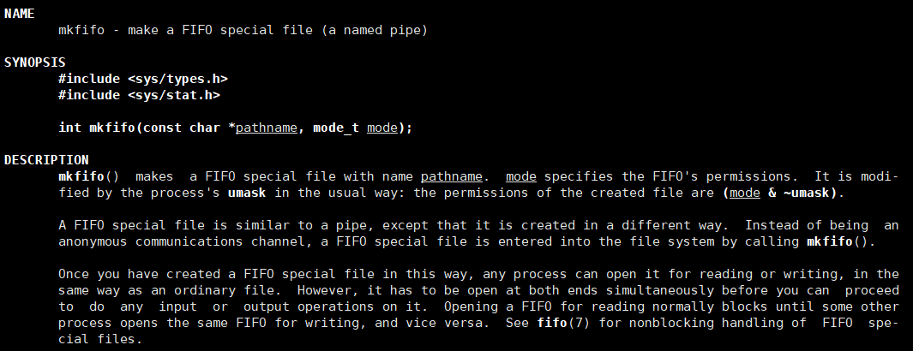
Task: Click the bold umask word in description
Action: coord(247,193)
